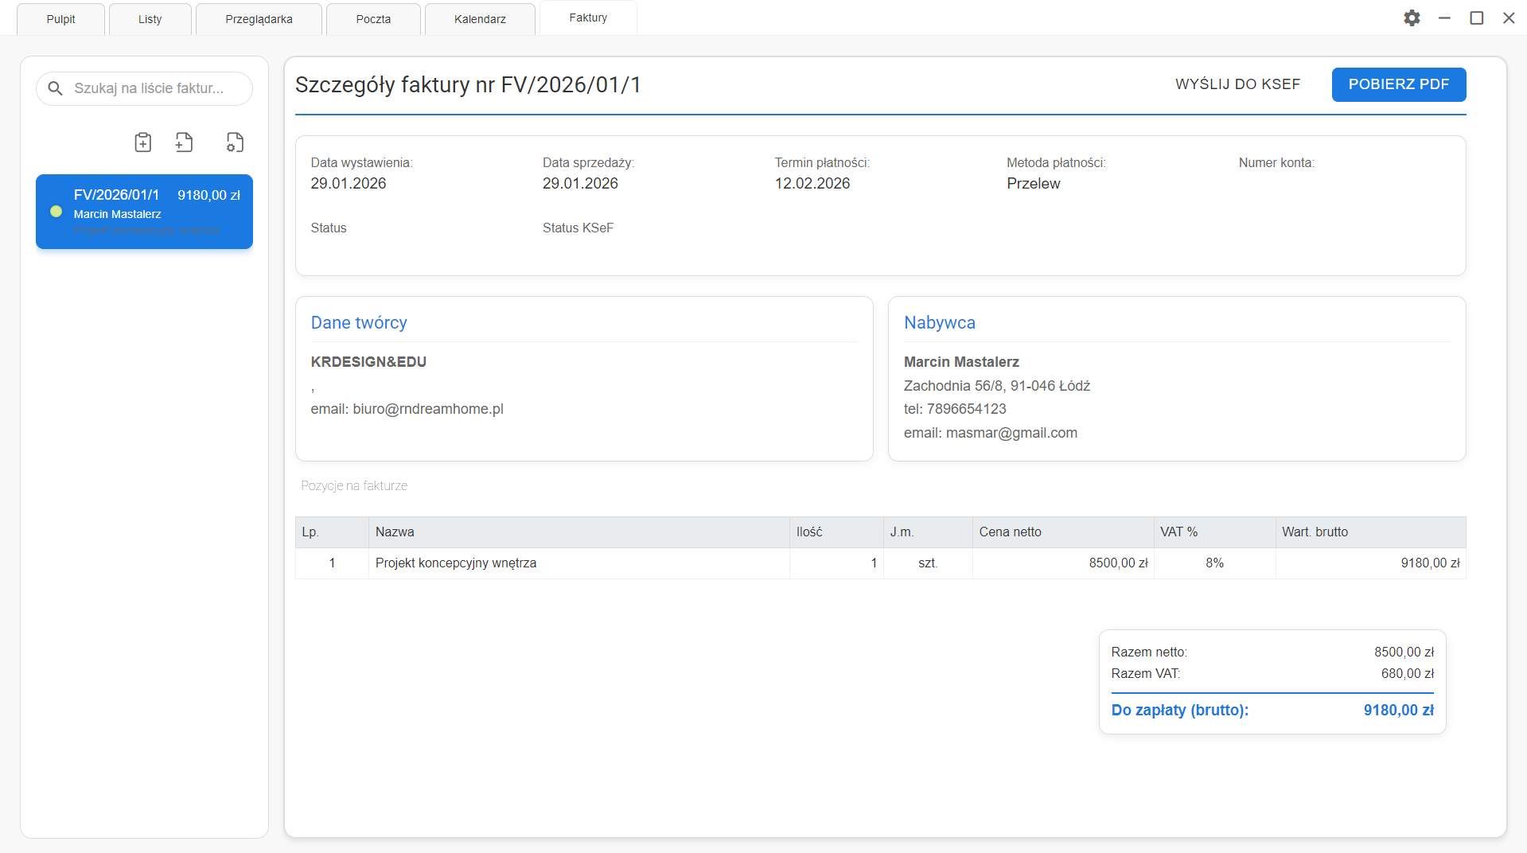
Task: Click the Nazwa column header
Action: (395, 532)
